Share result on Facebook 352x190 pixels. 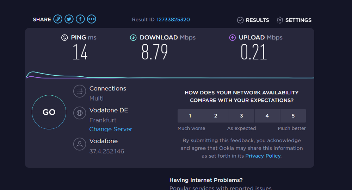pos(80,19)
